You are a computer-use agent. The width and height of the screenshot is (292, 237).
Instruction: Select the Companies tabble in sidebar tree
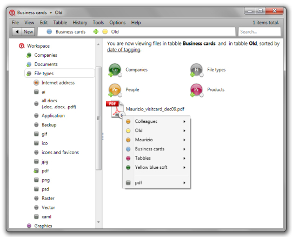[x=45, y=55]
